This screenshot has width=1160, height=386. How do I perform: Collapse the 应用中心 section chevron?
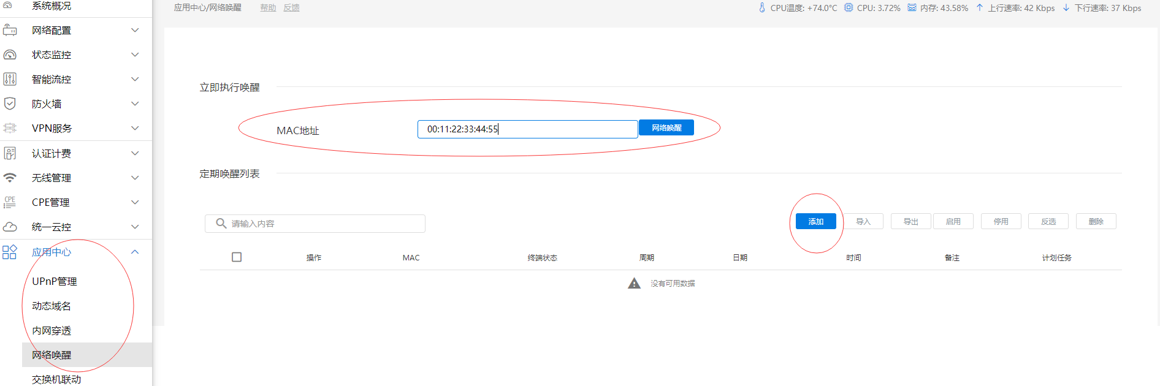point(135,252)
